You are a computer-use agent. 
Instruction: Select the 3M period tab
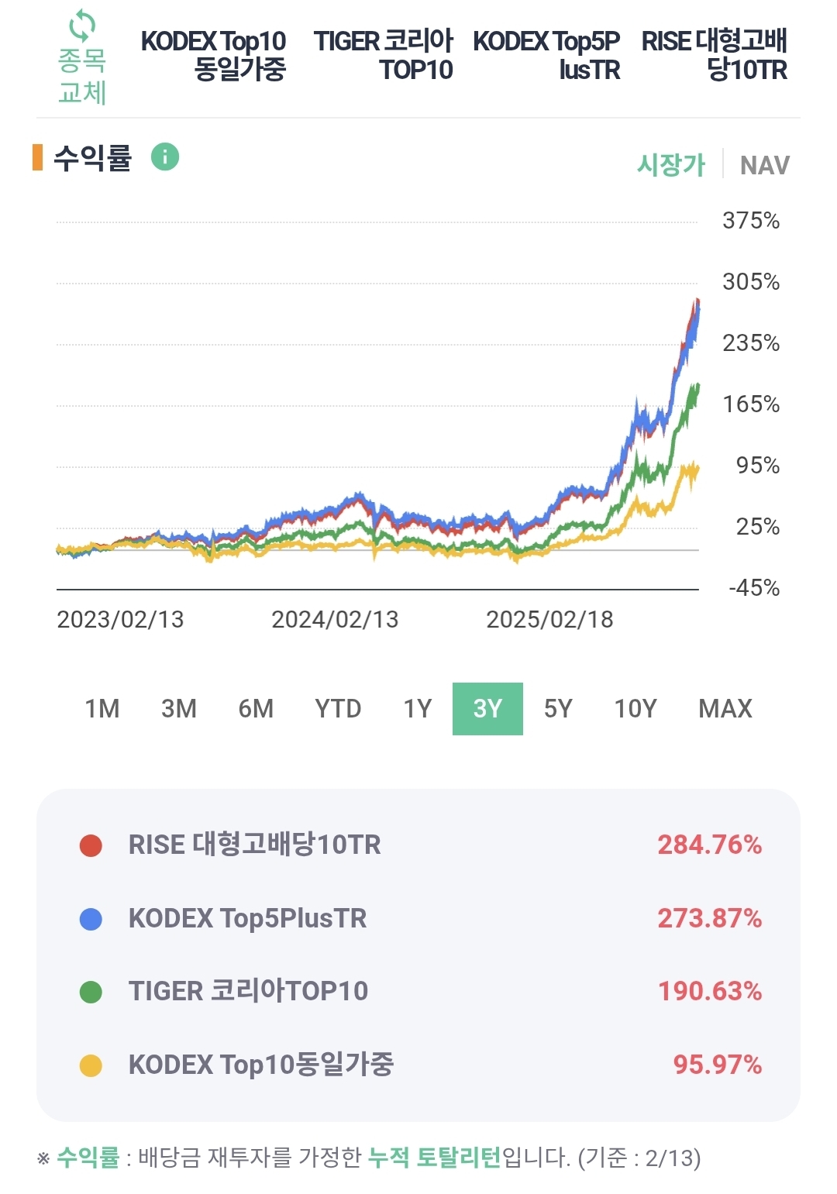point(178,708)
